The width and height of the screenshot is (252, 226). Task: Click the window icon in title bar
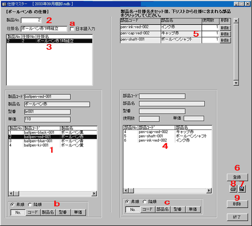point(4,3)
